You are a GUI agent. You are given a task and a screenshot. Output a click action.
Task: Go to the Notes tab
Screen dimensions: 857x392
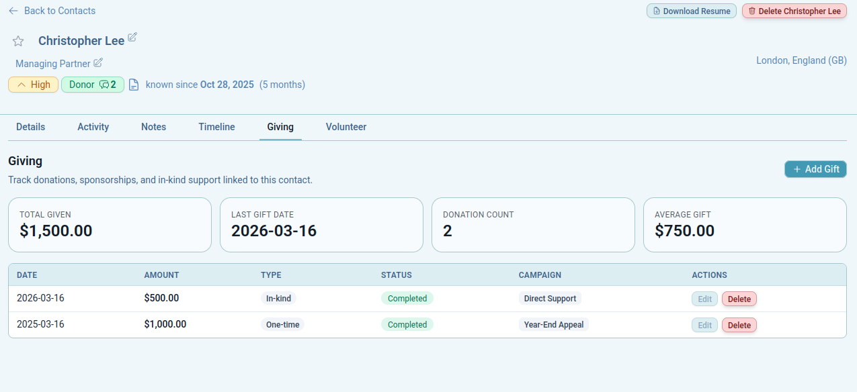[153, 127]
